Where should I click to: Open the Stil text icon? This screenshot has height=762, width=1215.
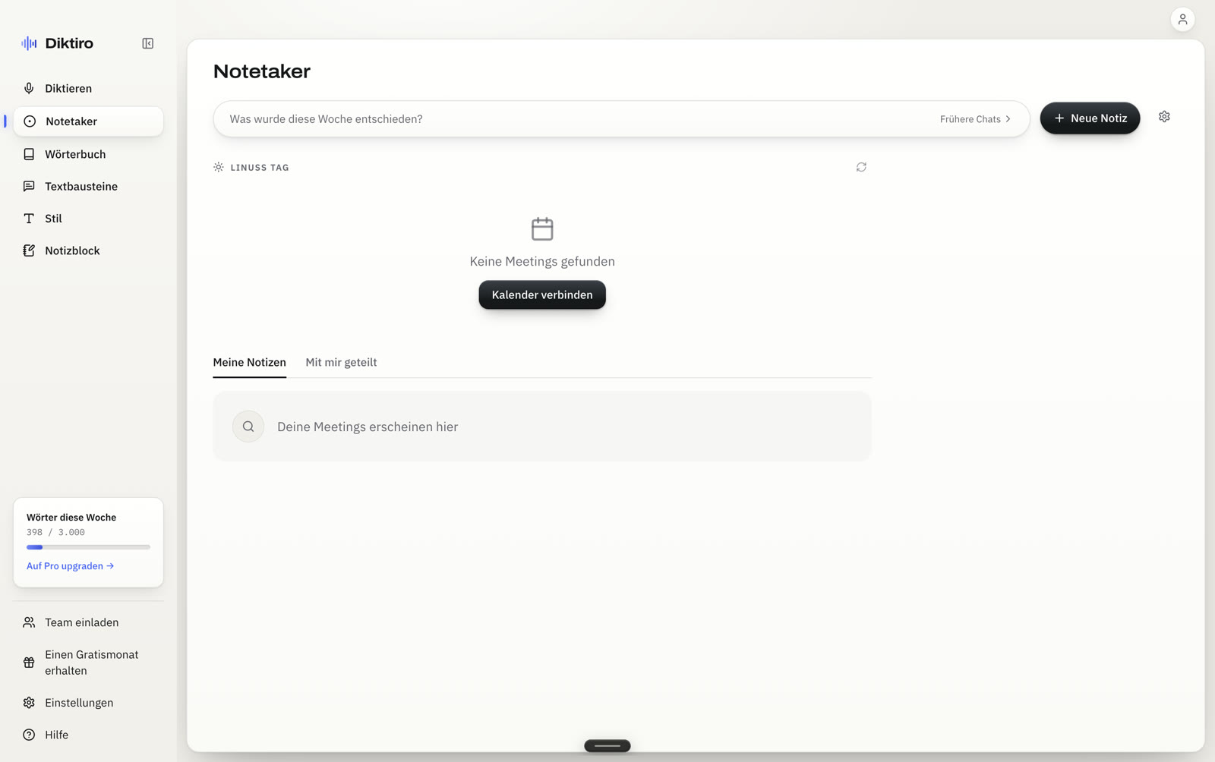click(x=29, y=219)
